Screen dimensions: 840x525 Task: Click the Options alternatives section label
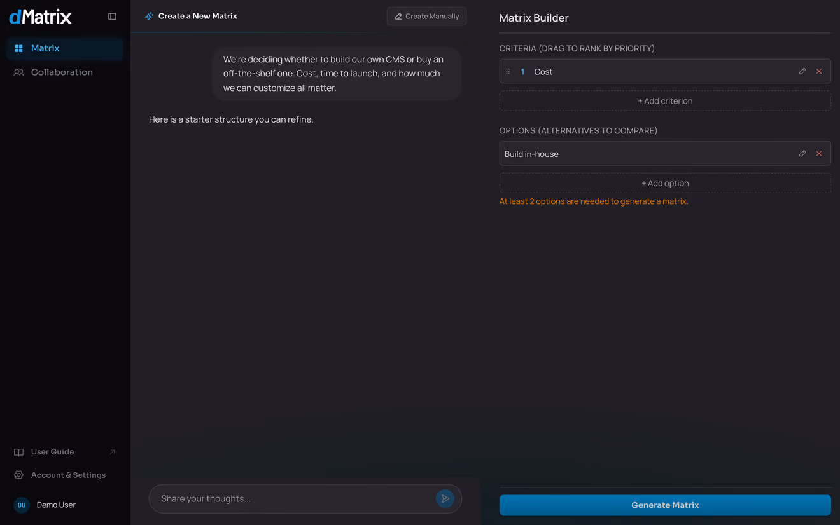coord(578,131)
